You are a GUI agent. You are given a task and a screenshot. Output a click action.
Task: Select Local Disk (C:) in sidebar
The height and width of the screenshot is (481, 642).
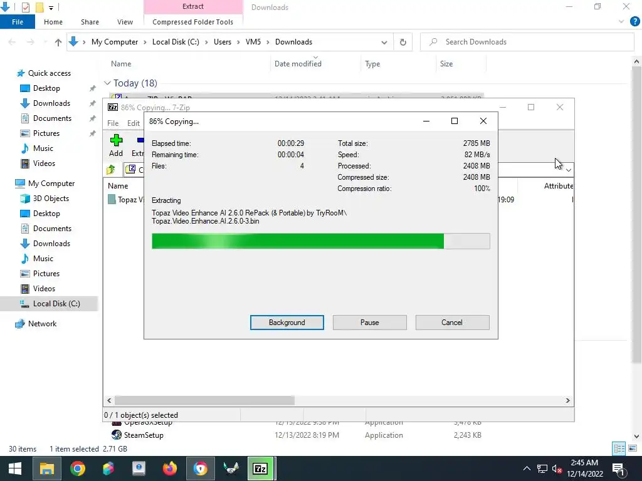(x=56, y=304)
